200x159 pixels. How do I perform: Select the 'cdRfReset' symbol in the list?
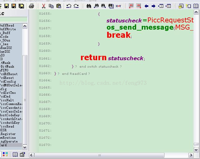coord(11,74)
